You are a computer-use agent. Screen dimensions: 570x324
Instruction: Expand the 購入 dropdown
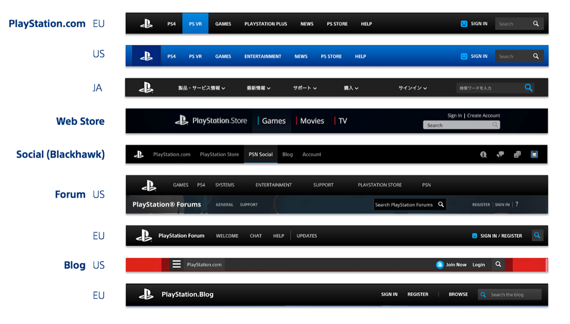click(x=351, y=88)
